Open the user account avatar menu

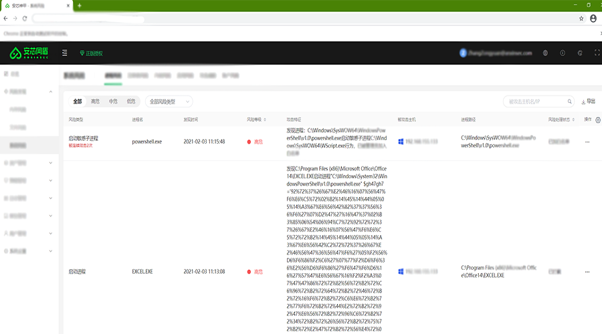pos(463,53)
